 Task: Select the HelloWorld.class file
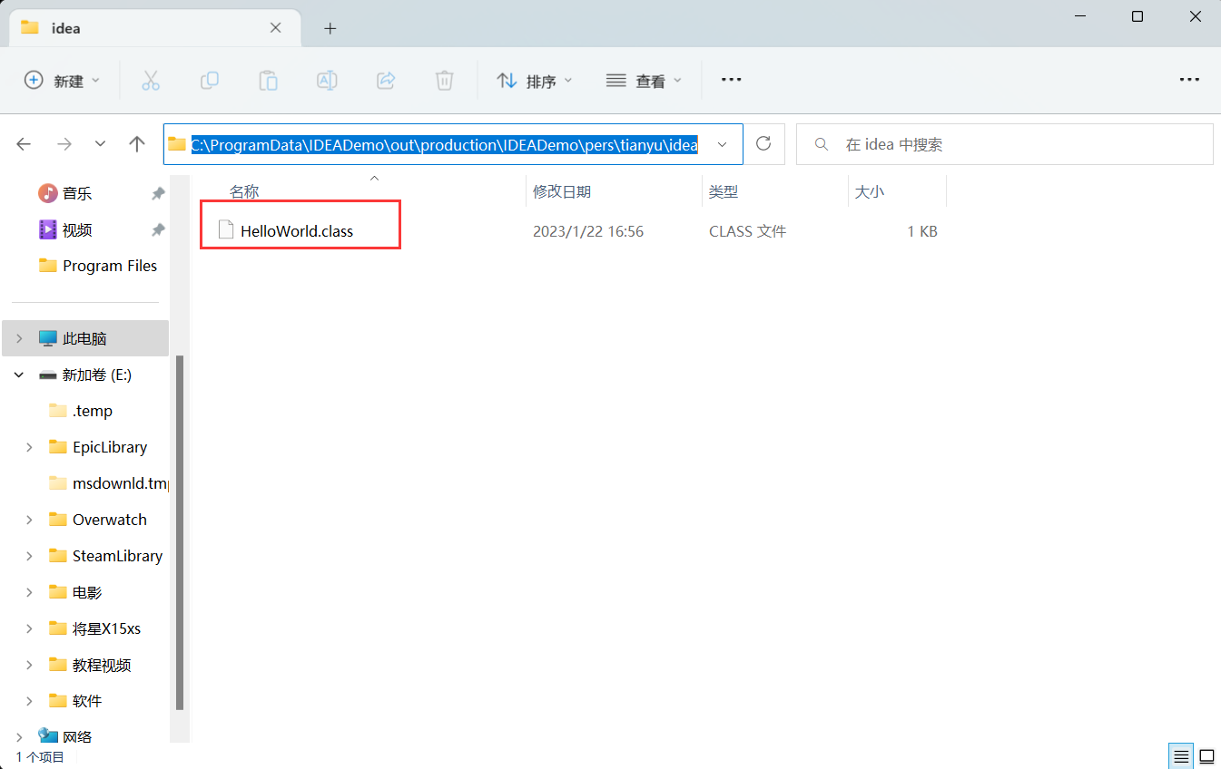pos(297,231)
